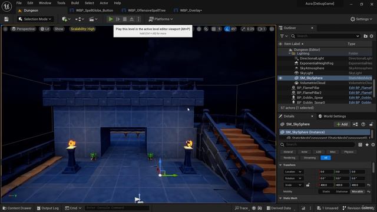Screen dimensions: 377x212
Task: Open the Outliner filter options icon
Action: (283, 36)
